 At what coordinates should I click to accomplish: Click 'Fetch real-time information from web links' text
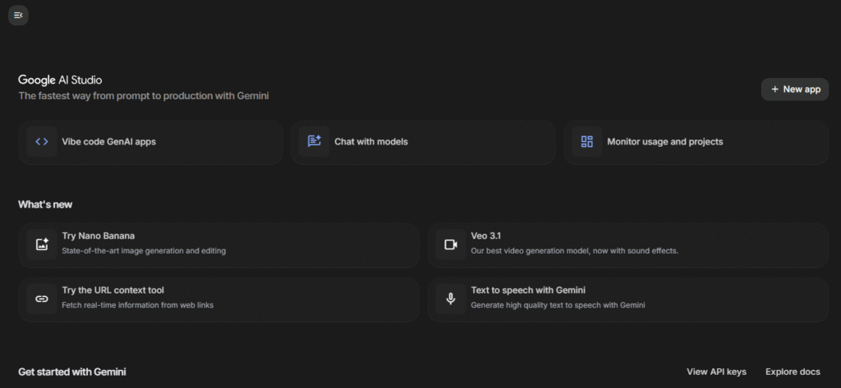tap(138, 305)
